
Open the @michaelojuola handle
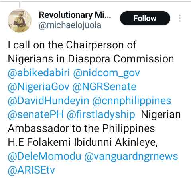[70, 25]
